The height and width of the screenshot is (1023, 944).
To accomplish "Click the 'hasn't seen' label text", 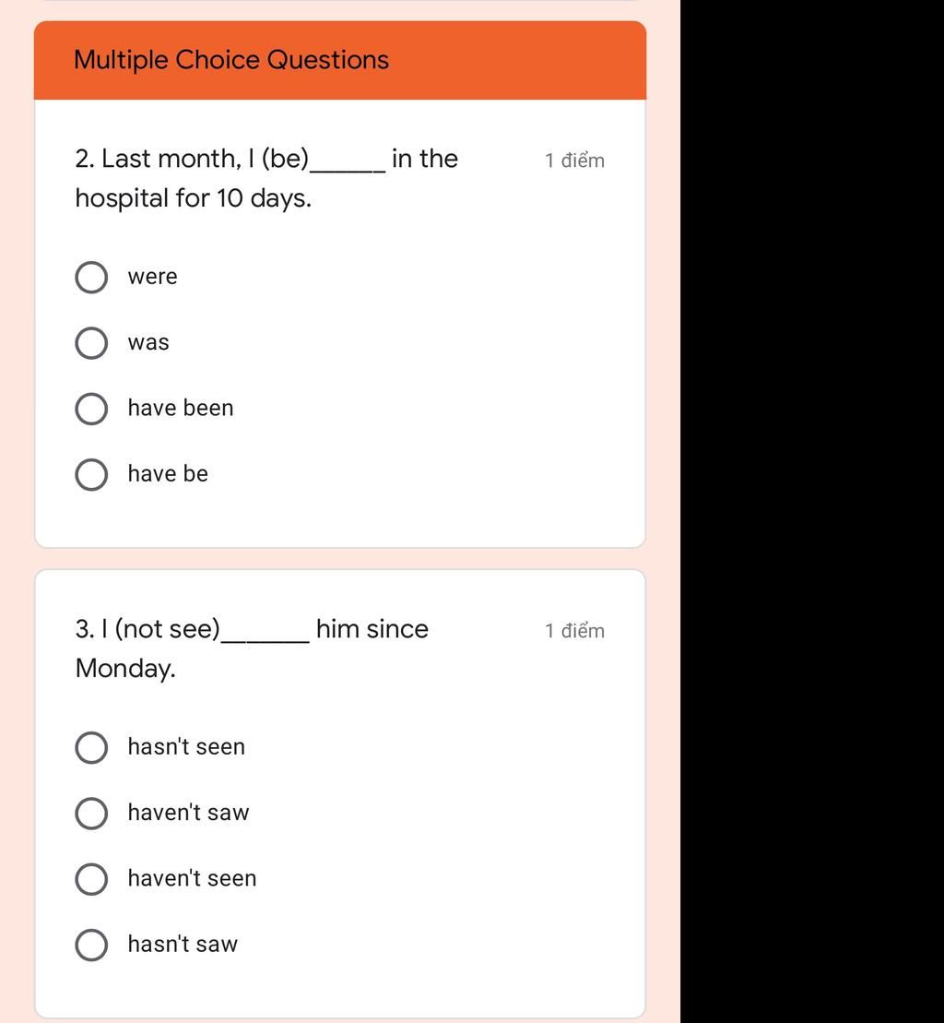I will tap(186, 746).
